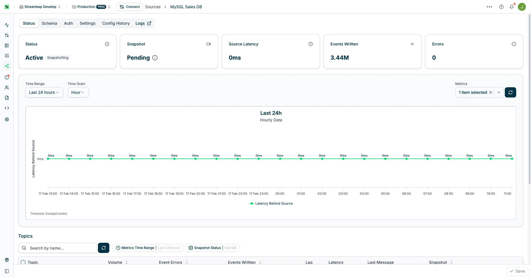Screen dimensions: 531x278
Task: Click the gift icon in sidebar
Action: pyautogui.click(x=7, y=260)
